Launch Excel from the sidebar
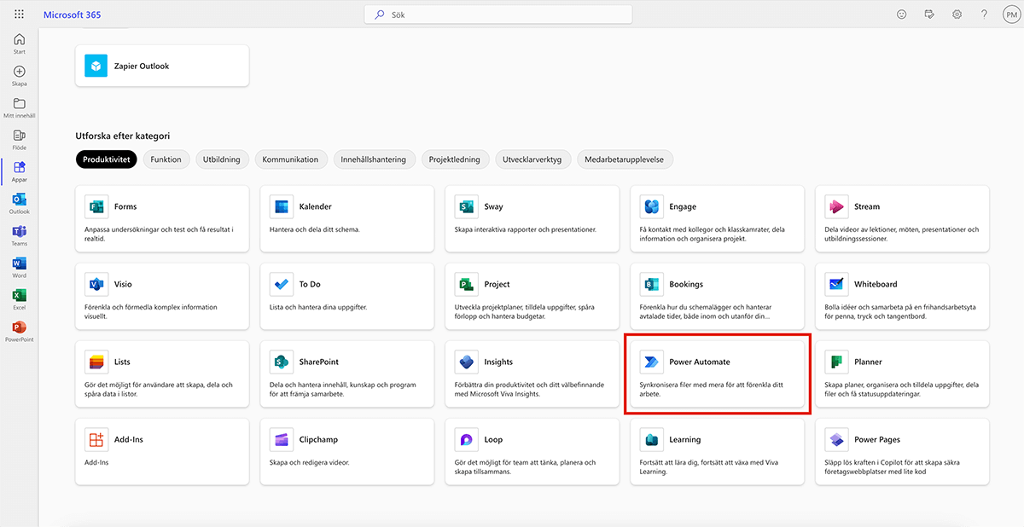This screenshot has width=1024, height=527. point(19,299)
